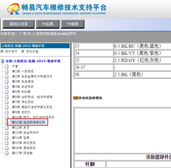171x168 pixels.
Task: Click the page icon beside 第3章 车身维修
Action: point(7,81)
